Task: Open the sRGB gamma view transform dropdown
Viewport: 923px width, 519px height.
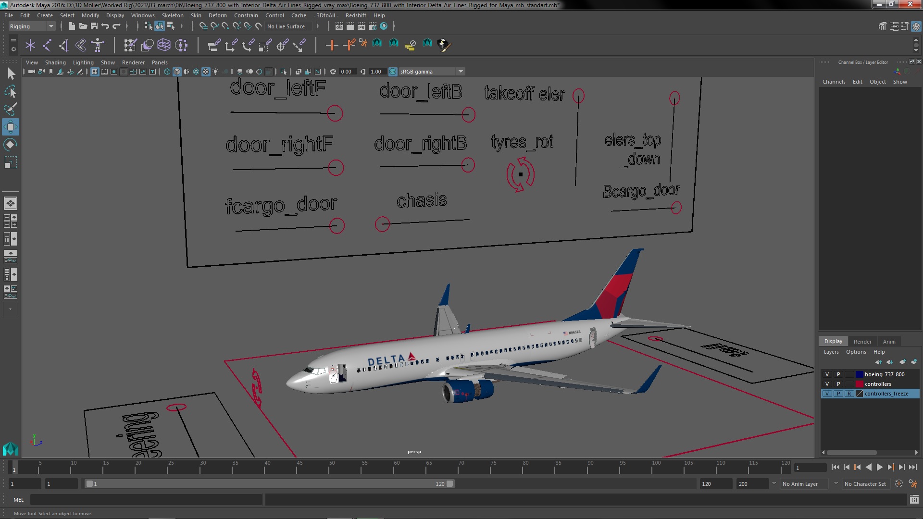Action: tap(432, 72)
